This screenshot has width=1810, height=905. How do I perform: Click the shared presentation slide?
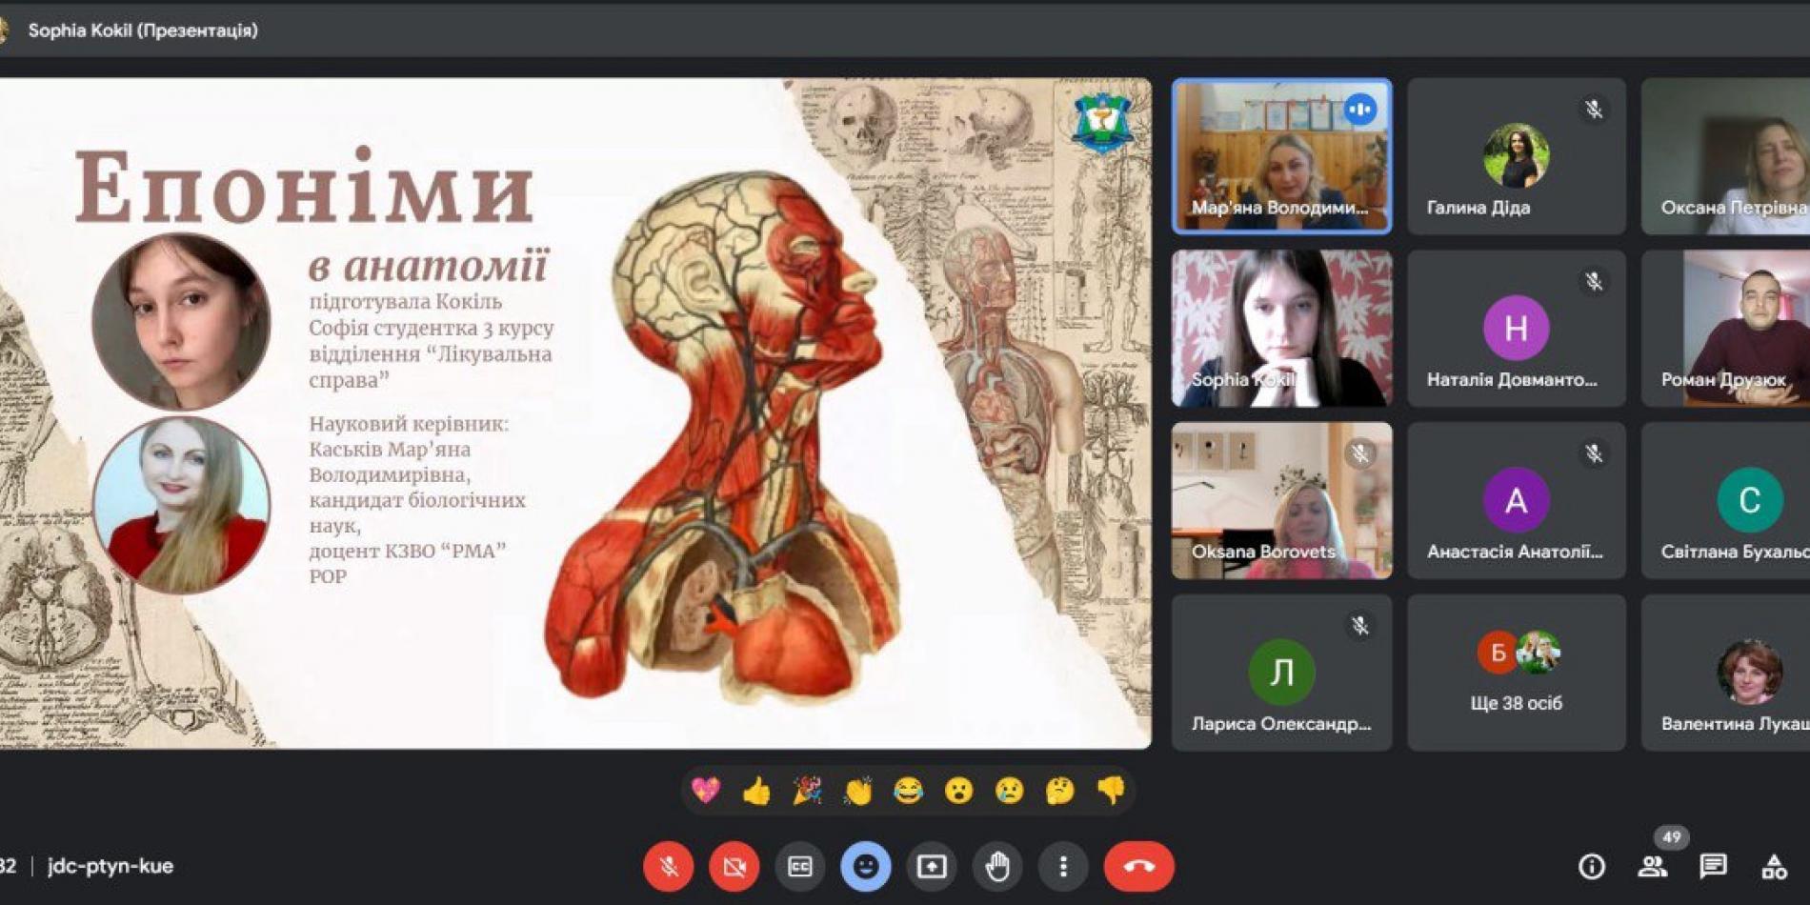click(575, 412)
